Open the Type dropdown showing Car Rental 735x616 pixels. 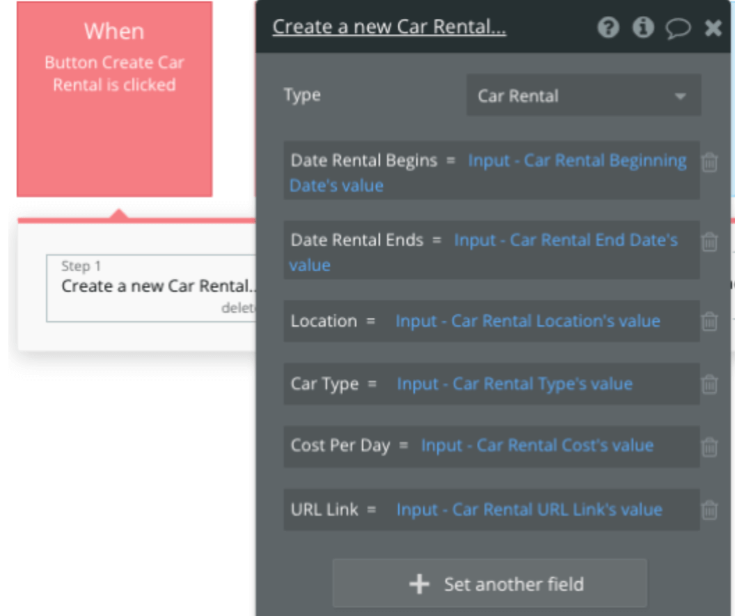pos(584,95)
